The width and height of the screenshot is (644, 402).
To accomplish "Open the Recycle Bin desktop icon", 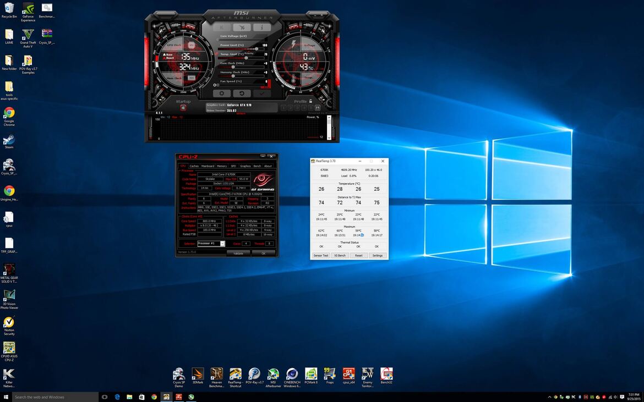I will point(9,10).
